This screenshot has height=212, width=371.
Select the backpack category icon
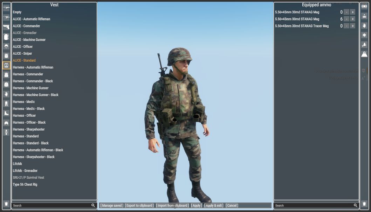point(6,36)
